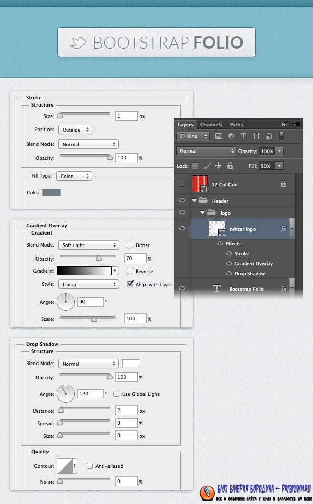Open Gradient Overlay Blend Mode dropdown
This screenshot has height=504, width=313.
click(x=89, y=245)
